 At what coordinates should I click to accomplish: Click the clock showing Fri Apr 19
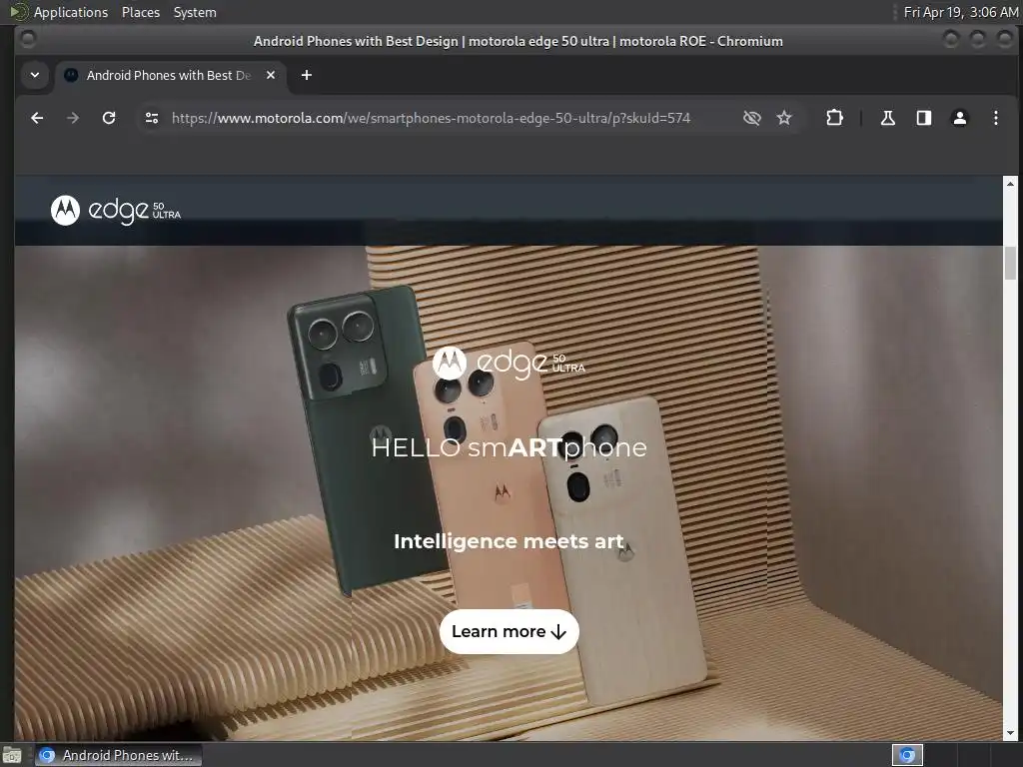960,12
